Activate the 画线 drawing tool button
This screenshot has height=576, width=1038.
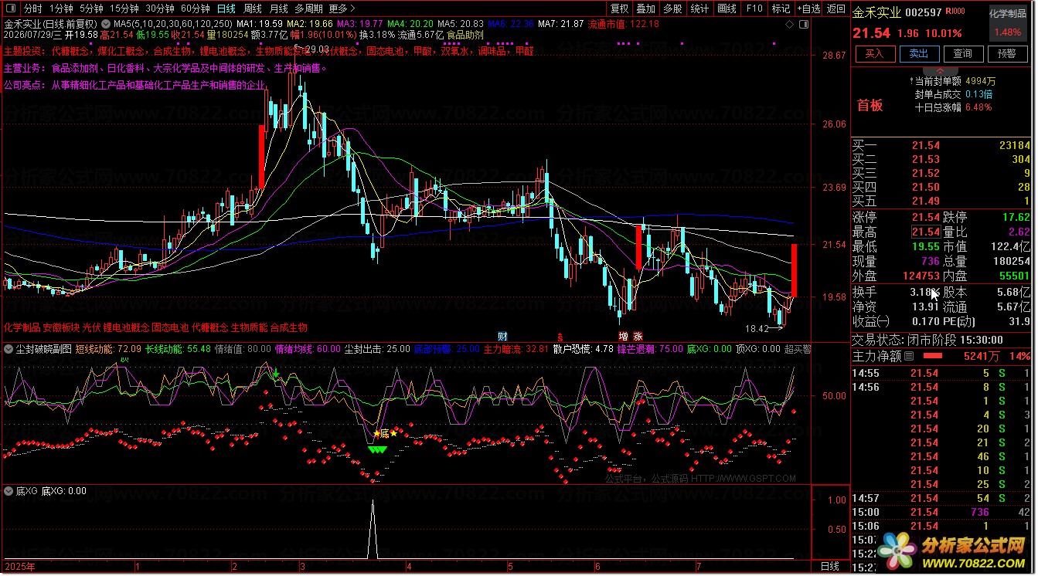(727, 8)
